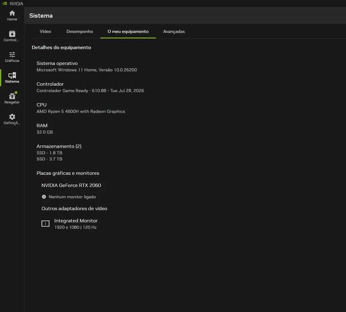The image size is (346, 312).
Task: Click the NVIDIA GeForce RTX 2060 entry
Action: (71, 185)
